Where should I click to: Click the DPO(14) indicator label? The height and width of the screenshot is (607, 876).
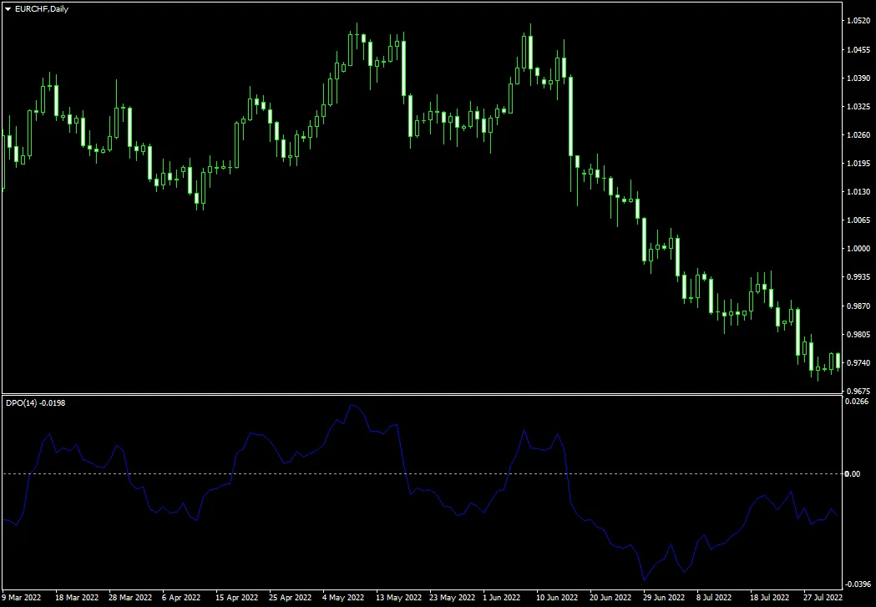pyautogui.click(x=23, y=402)
